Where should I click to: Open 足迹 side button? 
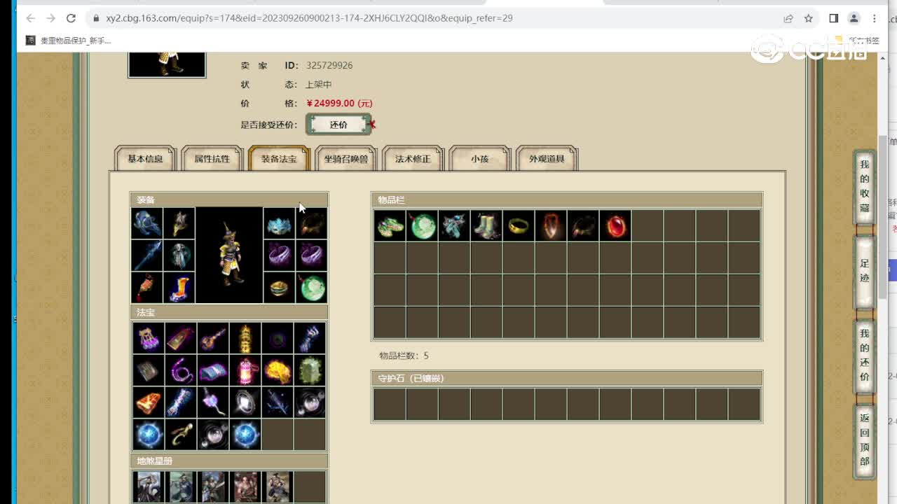(x=865, y=271)
